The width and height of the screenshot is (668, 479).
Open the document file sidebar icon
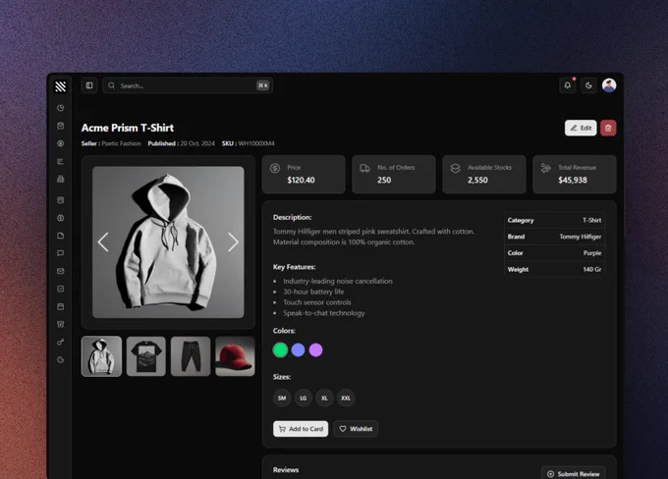coord(61,236)
